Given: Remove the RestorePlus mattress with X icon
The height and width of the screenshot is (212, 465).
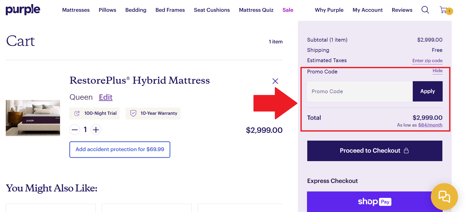Looking at the screenshot, I should (275, 81).
